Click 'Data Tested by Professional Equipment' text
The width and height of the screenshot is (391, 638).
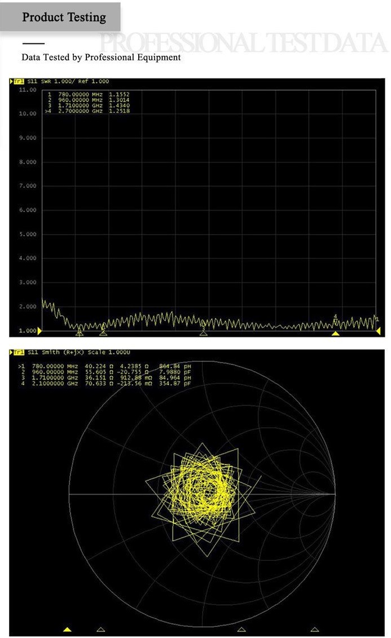tap(101, 58)
